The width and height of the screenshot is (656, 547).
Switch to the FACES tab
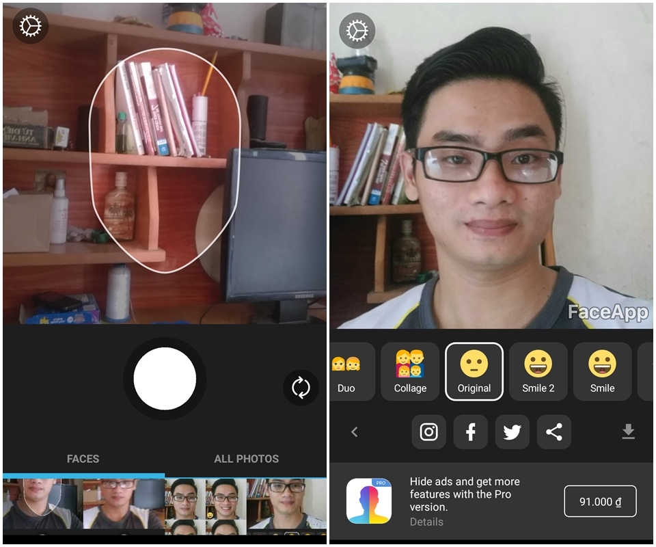coord(83,459)
